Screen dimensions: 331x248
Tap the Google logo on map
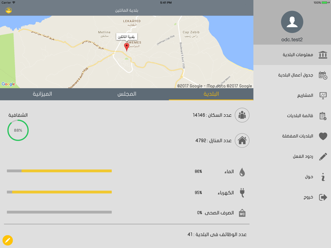point(8,84)
